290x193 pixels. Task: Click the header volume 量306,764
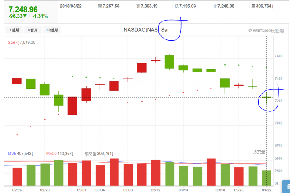(x=262, y=6)
